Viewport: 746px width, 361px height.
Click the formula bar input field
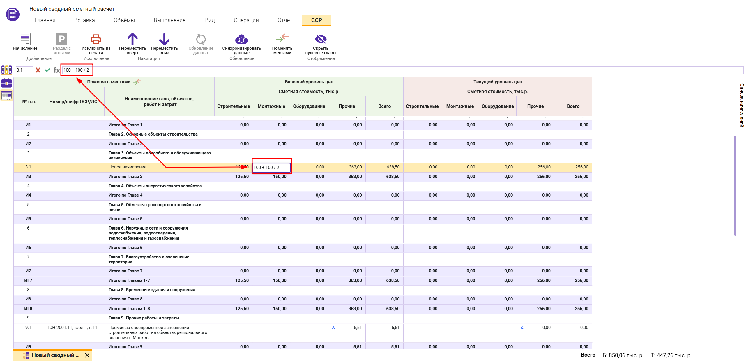point(408,70)
